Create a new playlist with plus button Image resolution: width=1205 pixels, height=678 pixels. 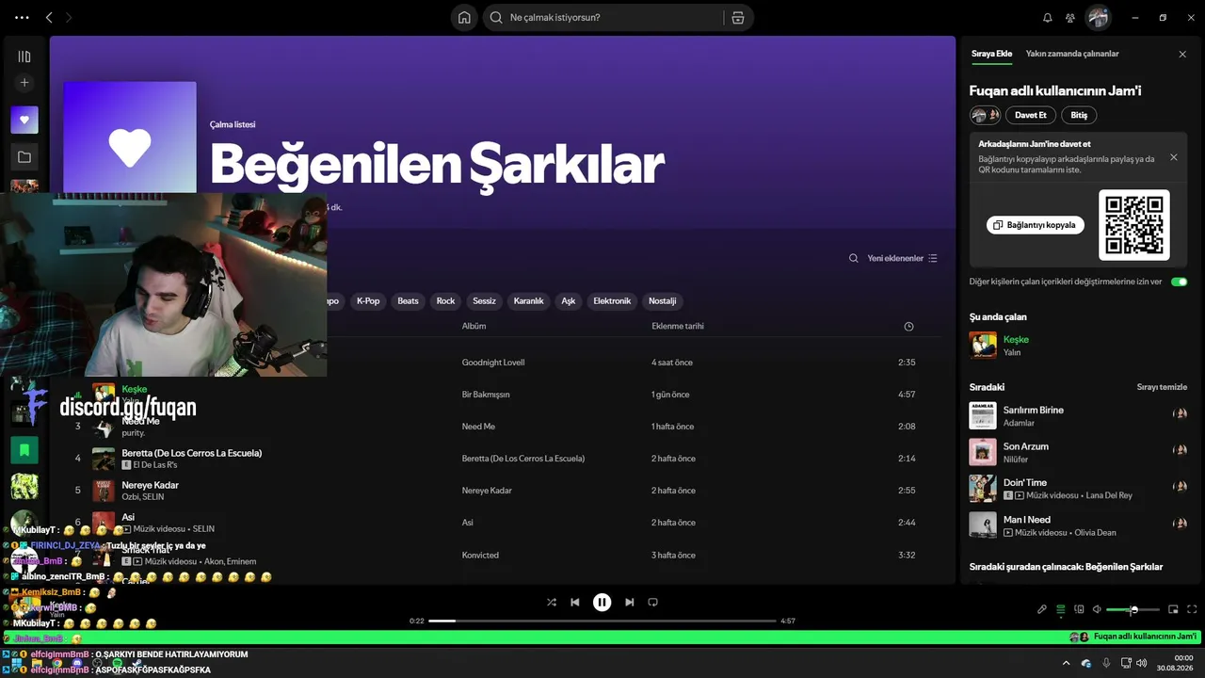point(24,83)
